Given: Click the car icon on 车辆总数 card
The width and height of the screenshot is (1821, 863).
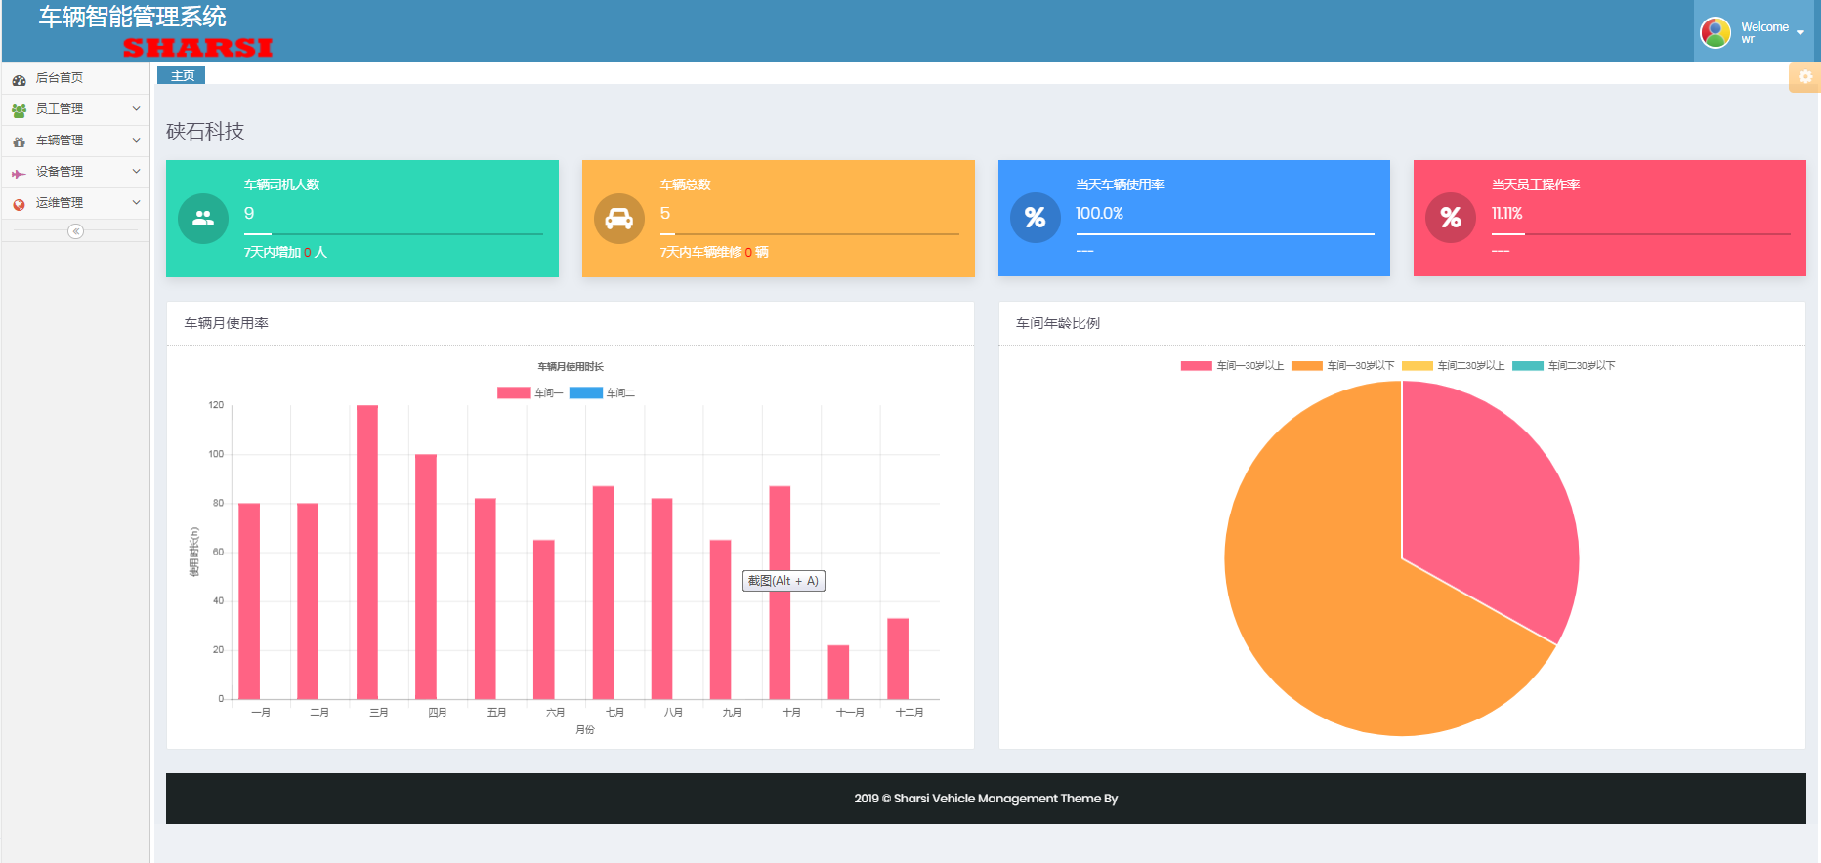Looking at the screenshot, I should (x=619, y=219).
